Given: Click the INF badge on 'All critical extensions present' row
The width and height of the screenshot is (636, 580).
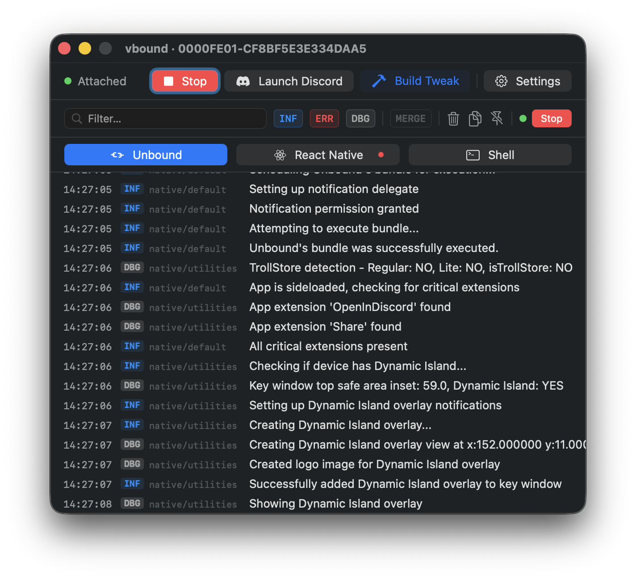Looking at the screenshot, I should (132, 346).
